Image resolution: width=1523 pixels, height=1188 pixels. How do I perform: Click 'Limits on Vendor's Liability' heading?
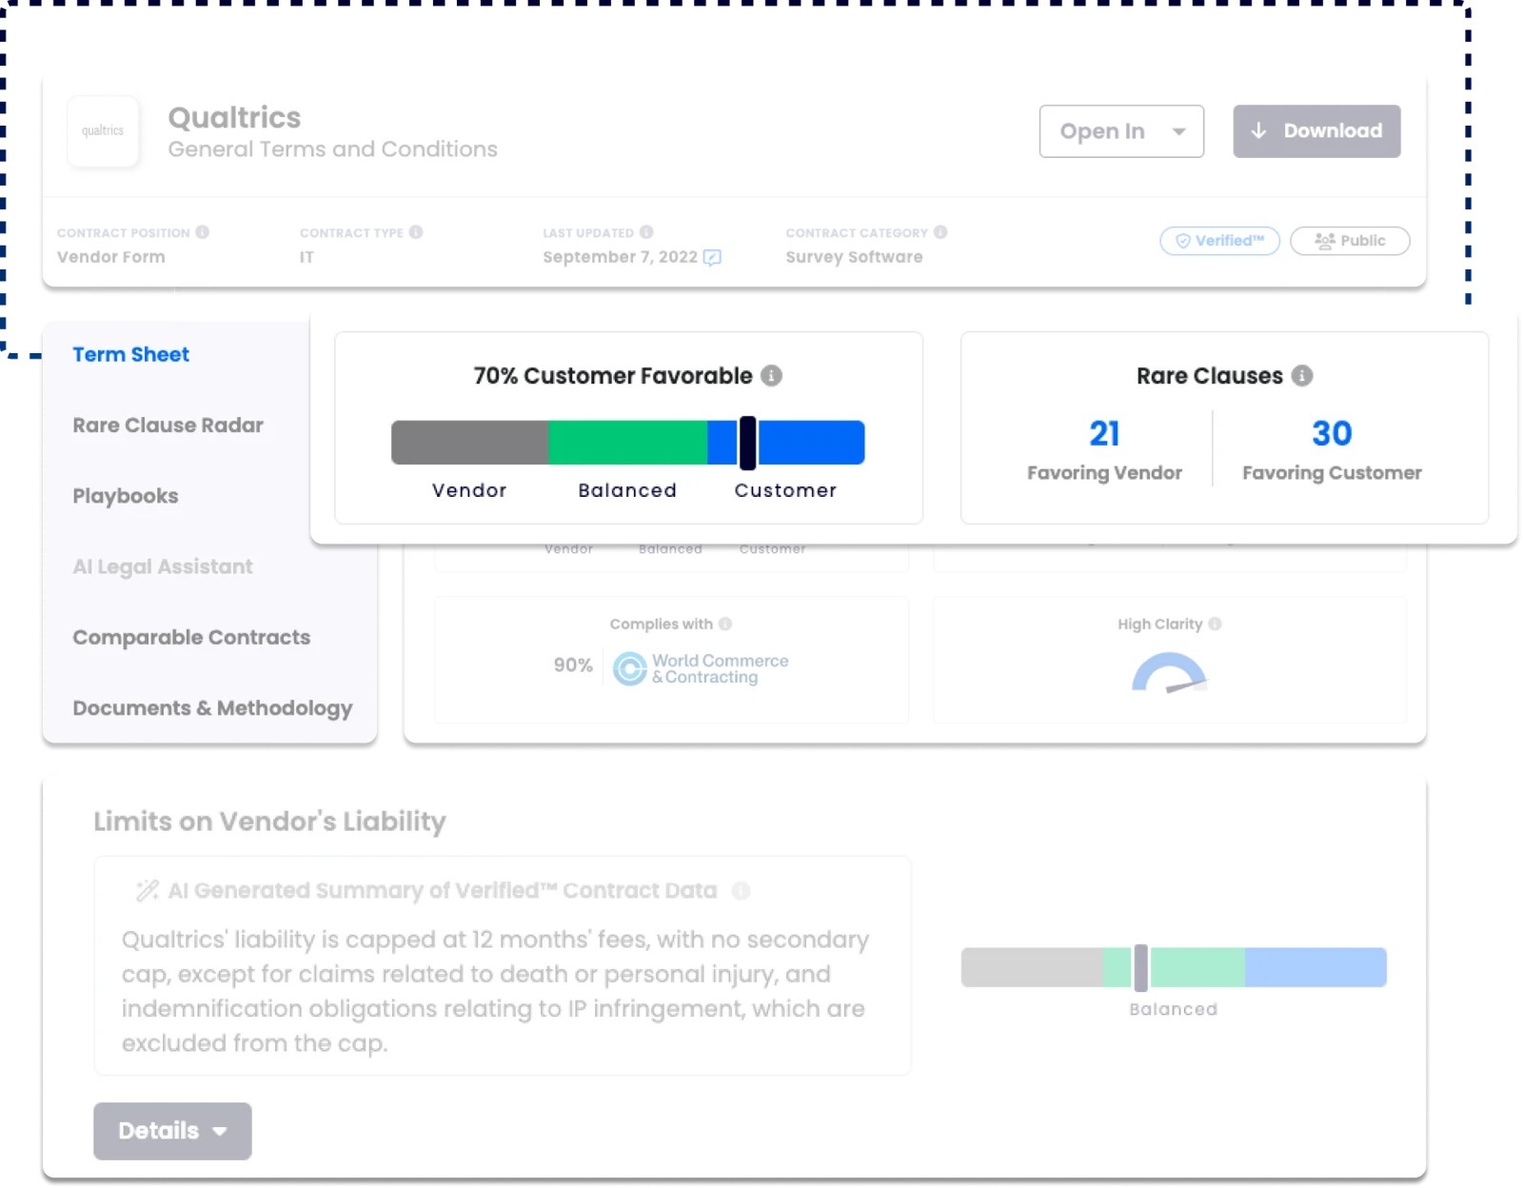tap(269, 822)
